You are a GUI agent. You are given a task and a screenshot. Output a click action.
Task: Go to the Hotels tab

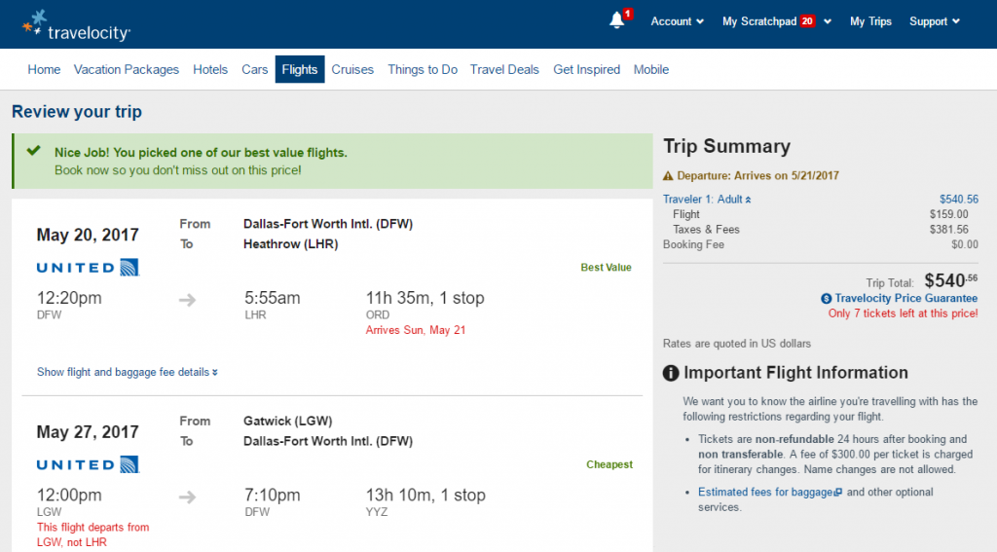(x=210, y=70)
